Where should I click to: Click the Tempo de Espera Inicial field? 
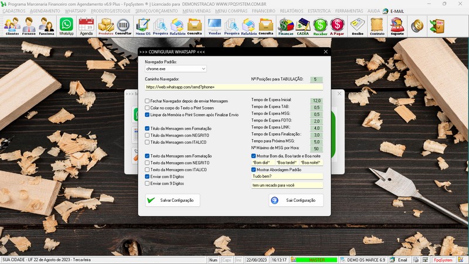click(x=317, y=101)
